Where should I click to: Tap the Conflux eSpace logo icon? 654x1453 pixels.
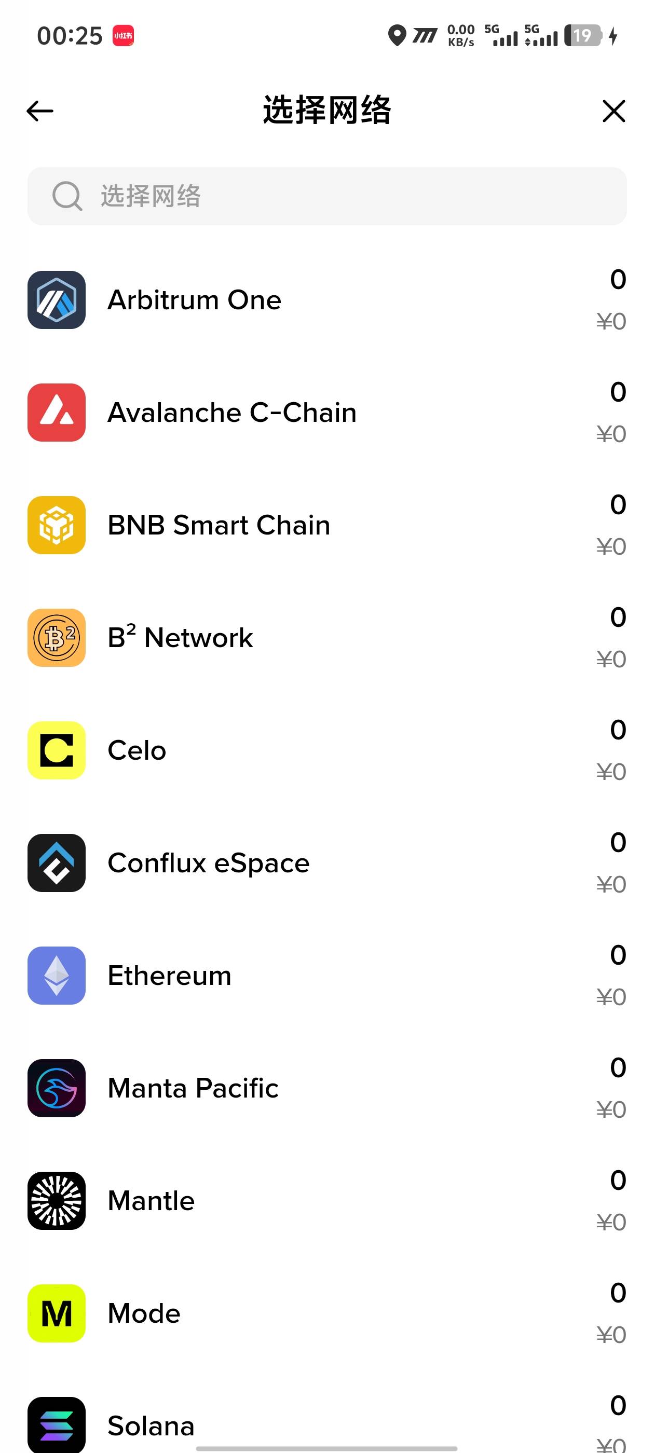(x=57, y=863)
